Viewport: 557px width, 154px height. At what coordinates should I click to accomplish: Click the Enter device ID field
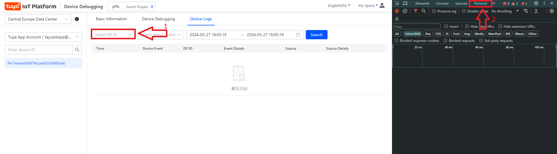click(x=39, y=50)
